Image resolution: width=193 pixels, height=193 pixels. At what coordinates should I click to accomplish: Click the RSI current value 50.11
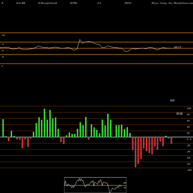click(x=178, y=47)
